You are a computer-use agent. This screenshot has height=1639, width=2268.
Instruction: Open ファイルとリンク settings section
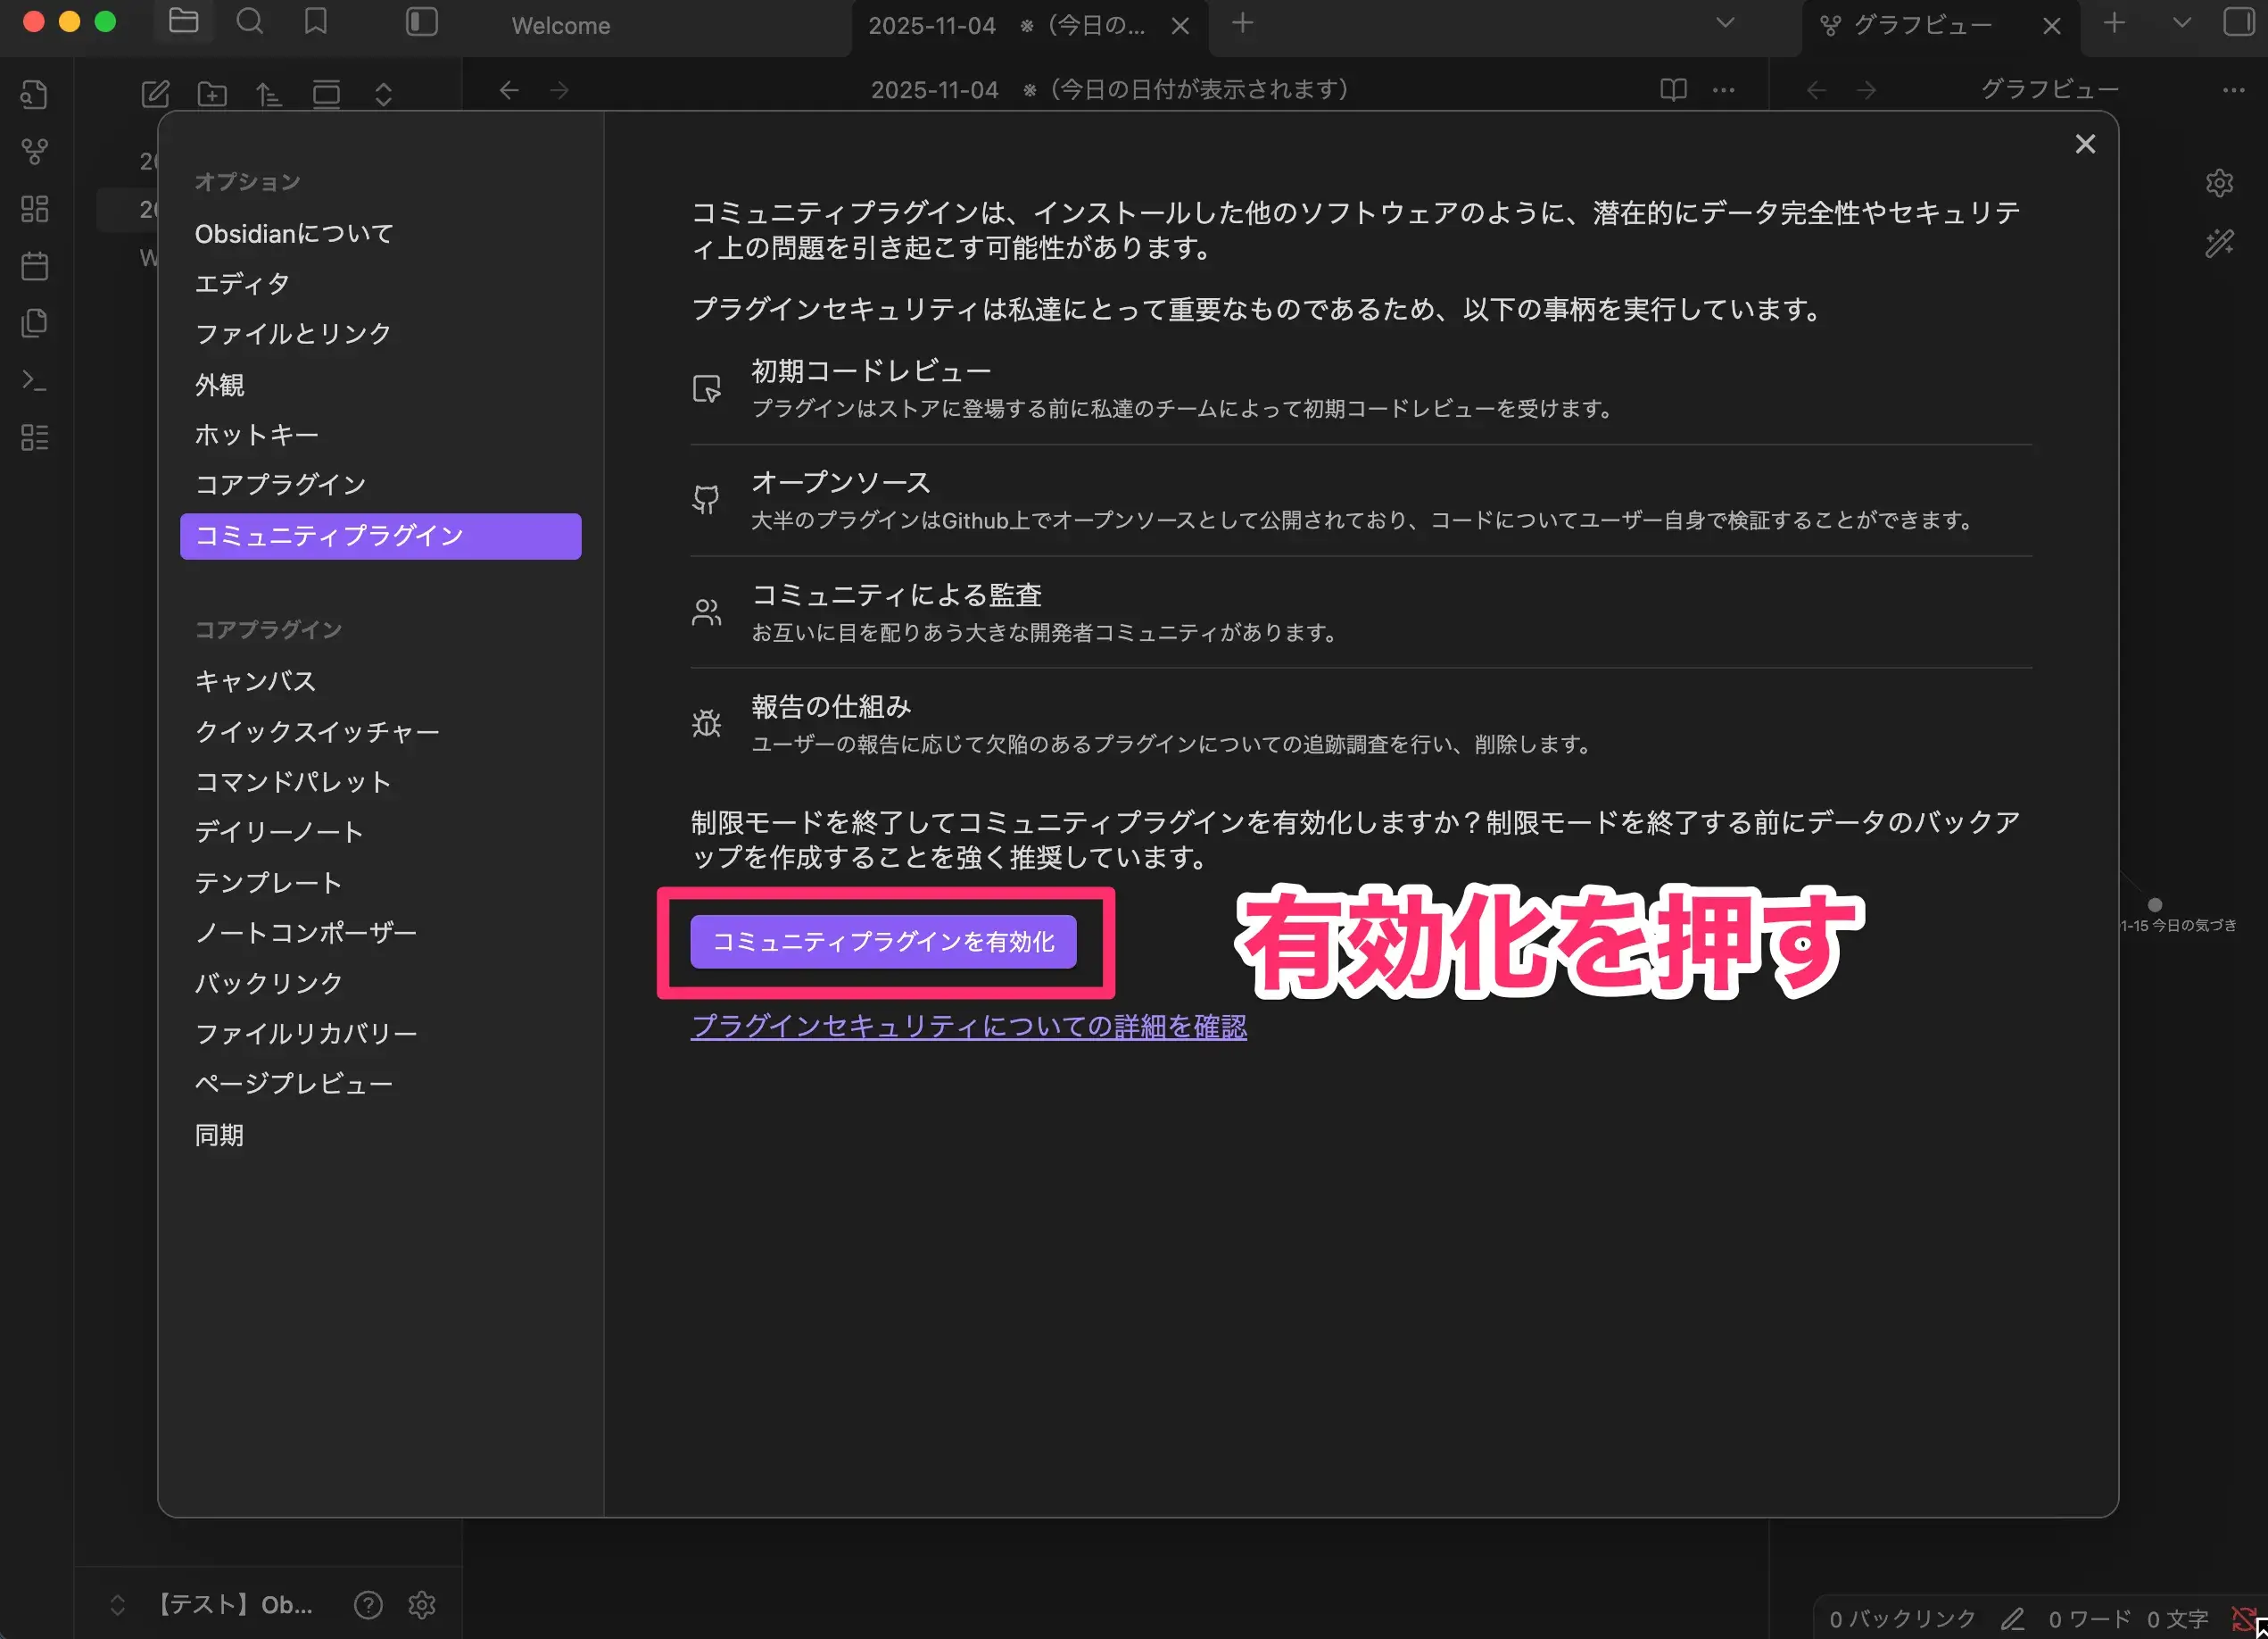pyautogui.click(x=380, y=334)
